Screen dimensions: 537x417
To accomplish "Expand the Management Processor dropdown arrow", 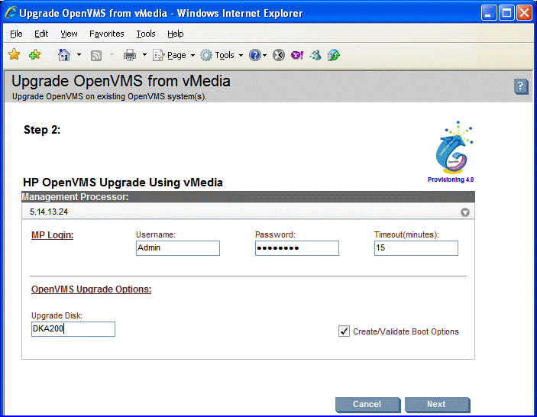I will coord(465,212).
